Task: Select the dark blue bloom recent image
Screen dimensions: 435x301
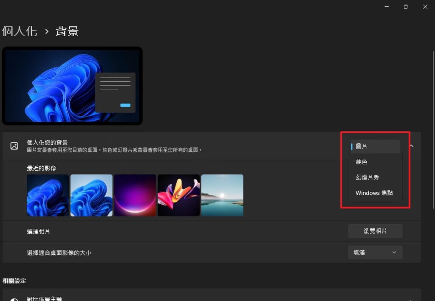Action: (91, 195)
